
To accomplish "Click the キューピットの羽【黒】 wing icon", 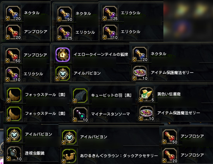I will [x=80, y=95].
